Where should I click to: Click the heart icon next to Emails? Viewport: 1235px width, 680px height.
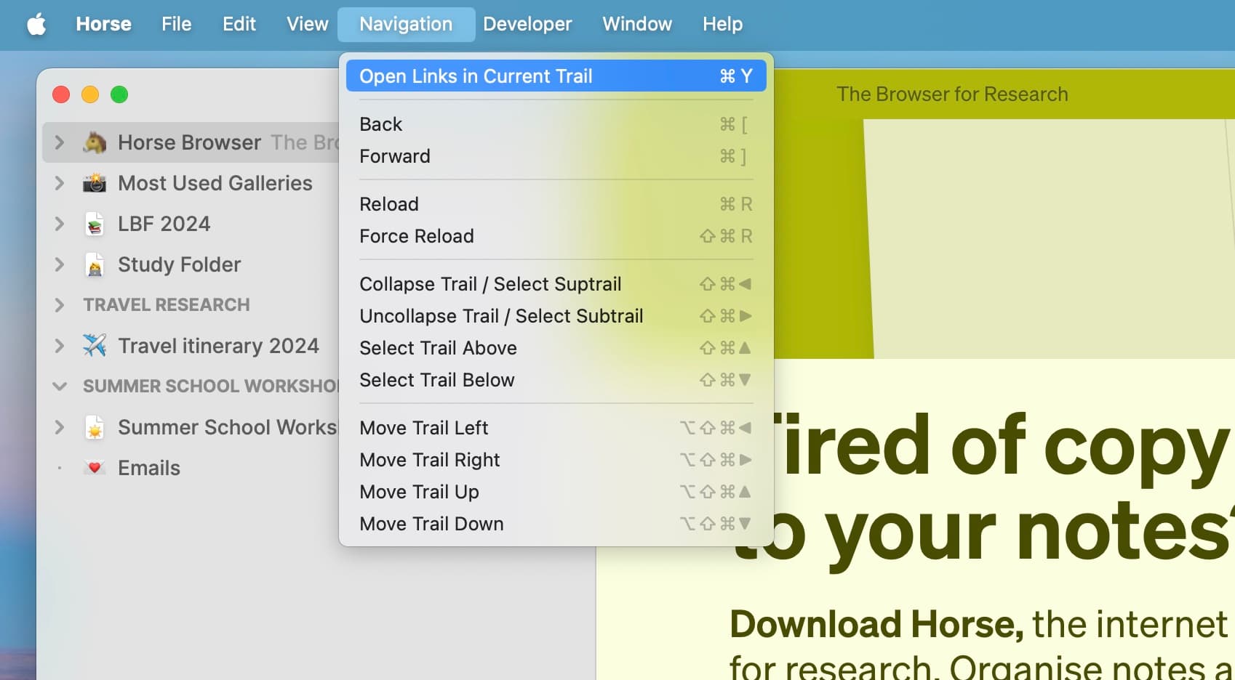(x=94, y=468)
